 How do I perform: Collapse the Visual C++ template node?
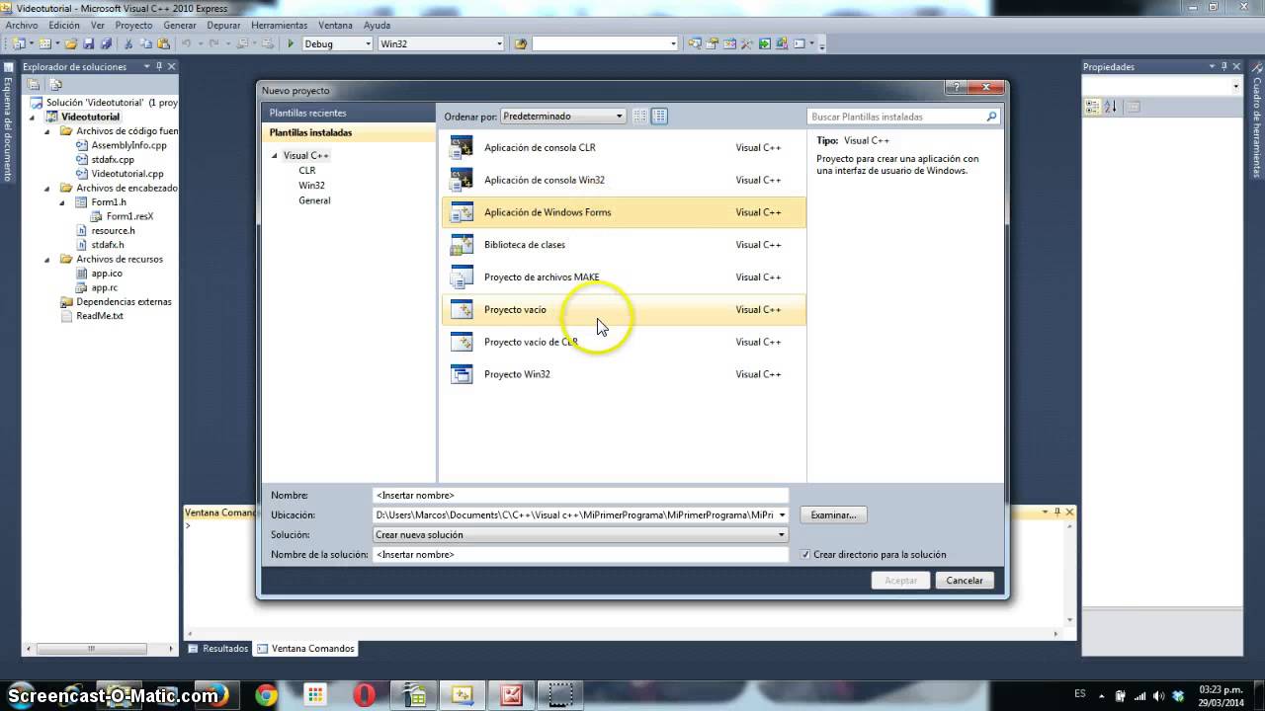pos(276,156)
